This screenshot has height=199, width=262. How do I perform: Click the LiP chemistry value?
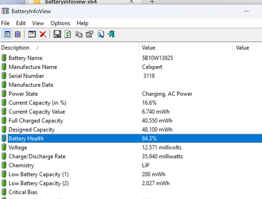click(x=146, y=165)
